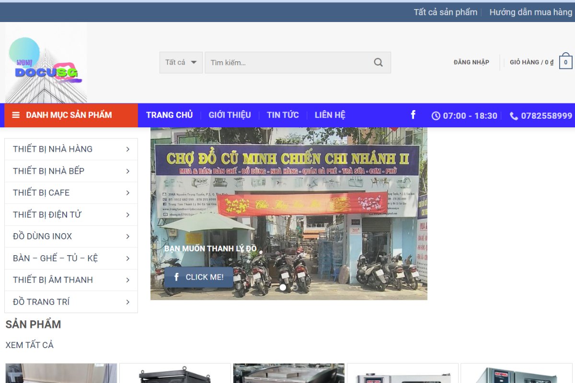Screen dimensions: 575x383
Task: Select Thiết bị nhà bếp category
Action: click(48, 171)
